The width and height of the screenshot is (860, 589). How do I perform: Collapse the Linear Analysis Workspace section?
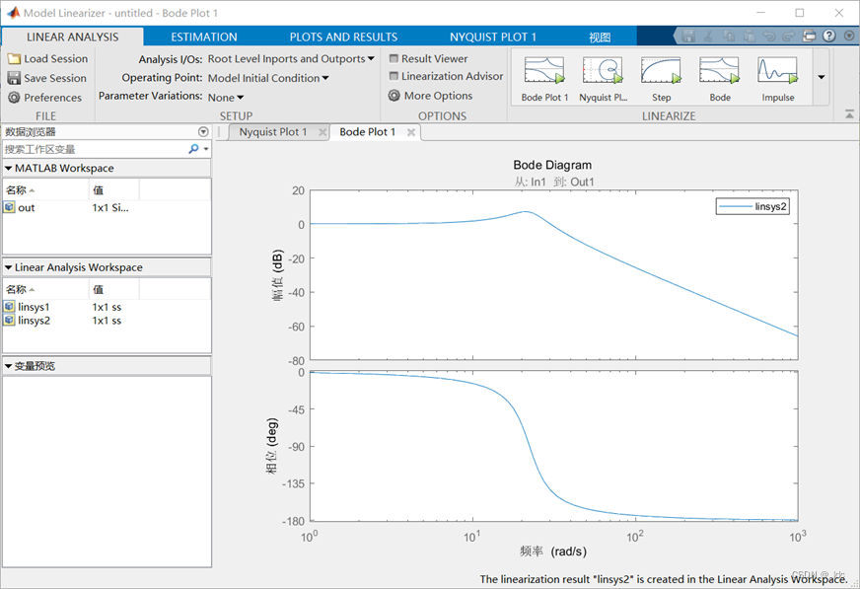click(8, 267)
